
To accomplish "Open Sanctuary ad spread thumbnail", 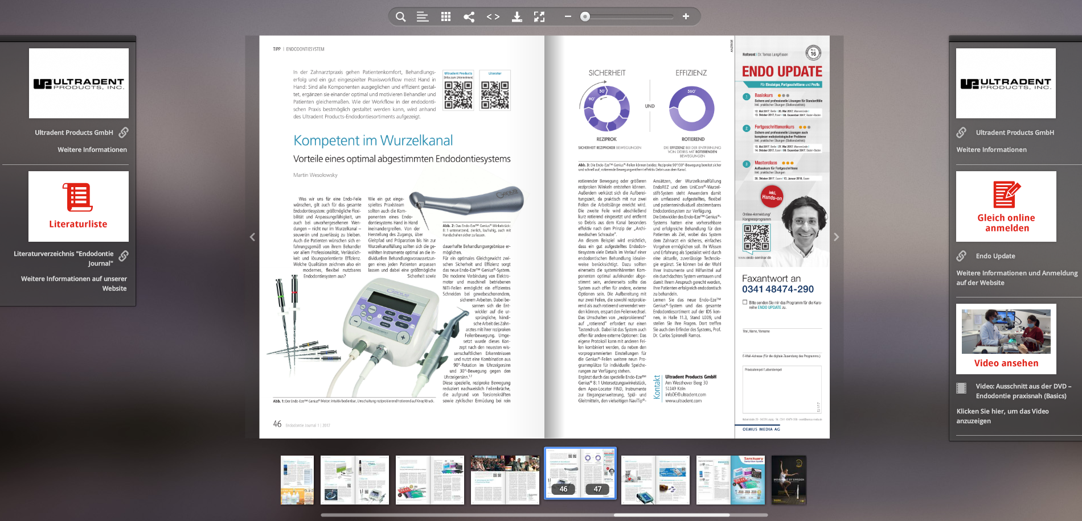I will tap(731, 480).
